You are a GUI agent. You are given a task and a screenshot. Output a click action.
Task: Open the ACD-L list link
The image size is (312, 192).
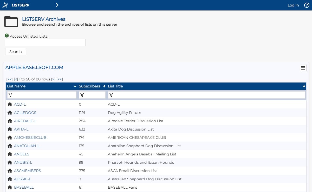pyautogui.click(x=20, y=104)
